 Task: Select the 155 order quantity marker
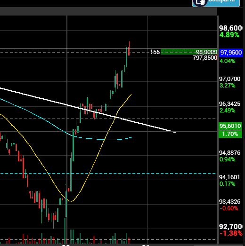(x=155, y=52)
